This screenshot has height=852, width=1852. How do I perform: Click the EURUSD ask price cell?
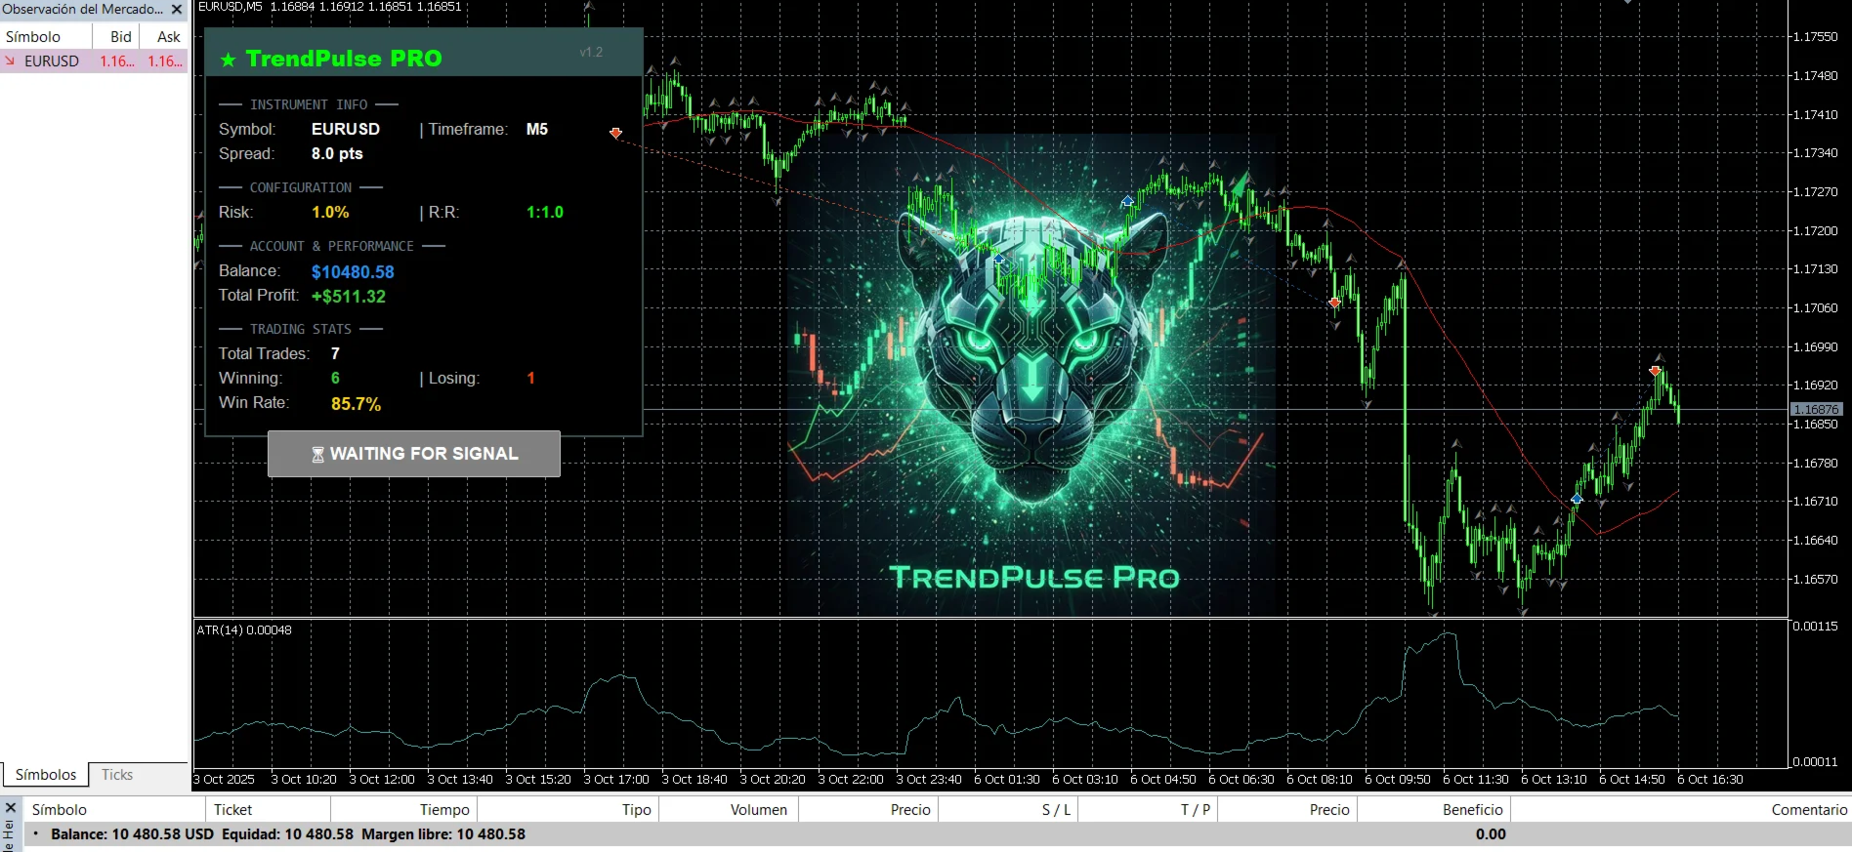click(165, 61)
